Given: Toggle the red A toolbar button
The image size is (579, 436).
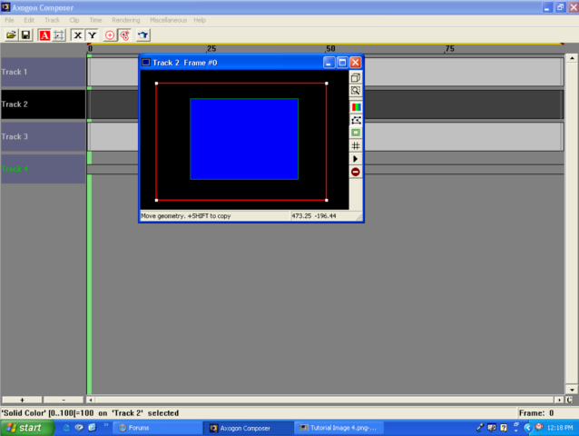Looking at the screenshot, I should [44, 35].
